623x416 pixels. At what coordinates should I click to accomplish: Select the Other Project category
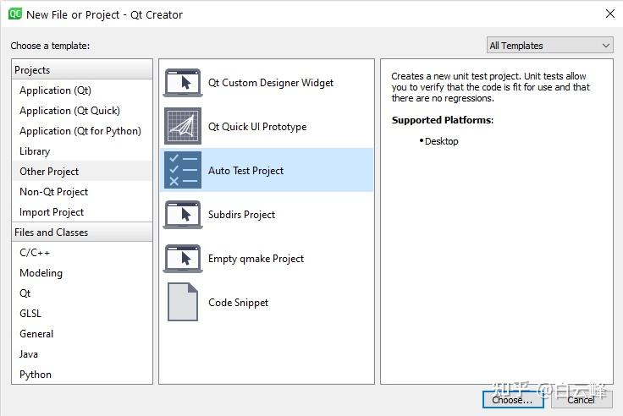click(82, 171)
